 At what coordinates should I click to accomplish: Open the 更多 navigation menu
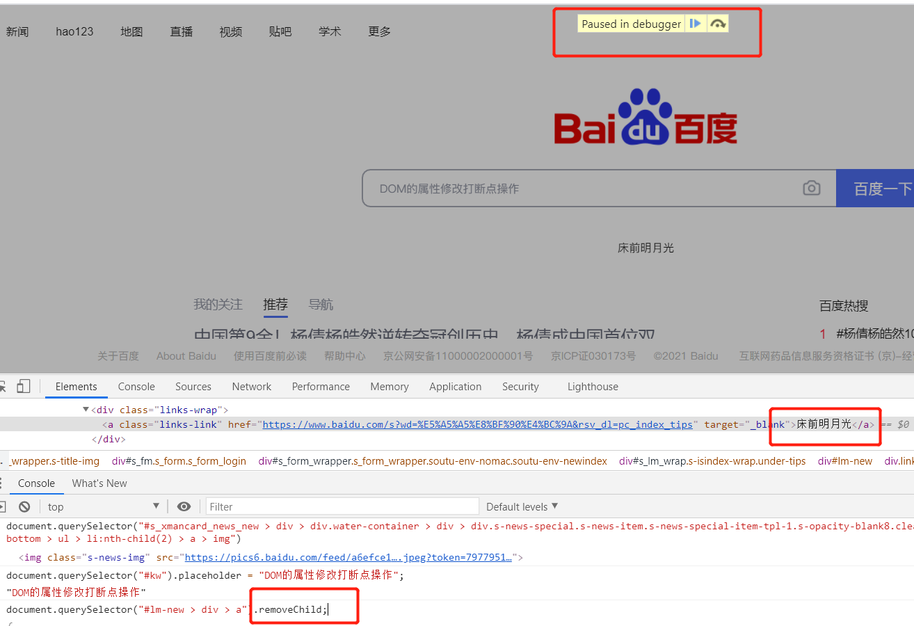pos(380,31)
